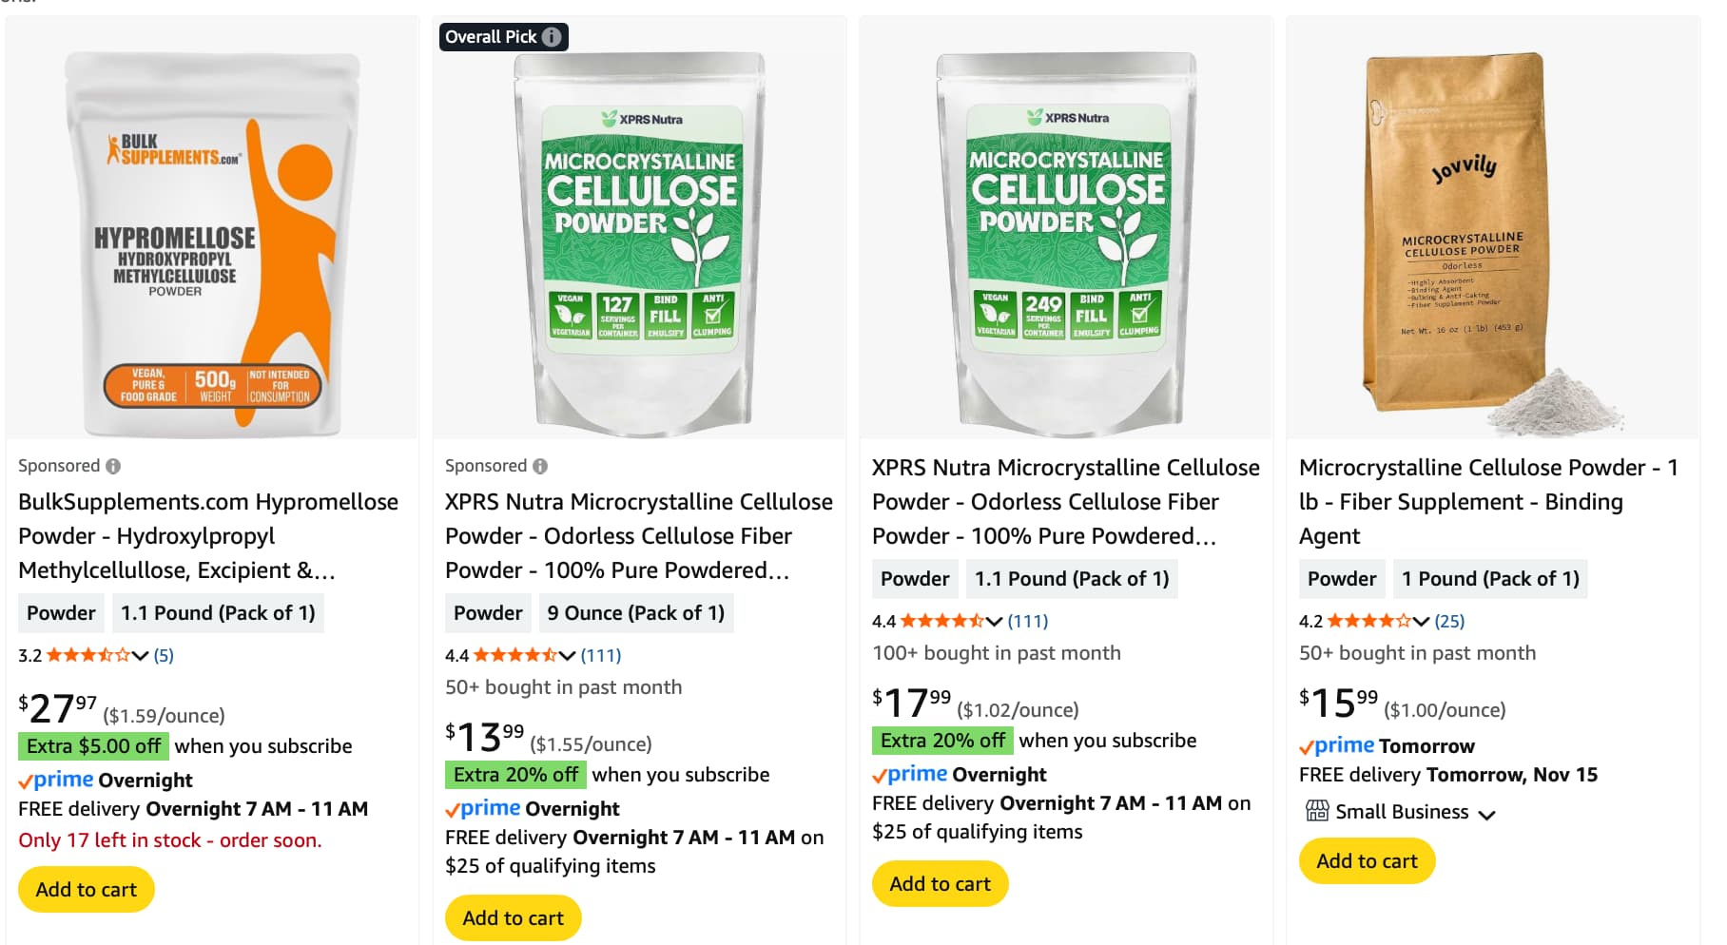
Task: Expand the Small Business details chevron
Action: click(1487, 814)
